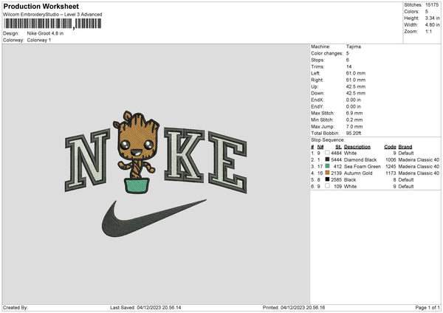Click the Stops value 6

point(348,60)
